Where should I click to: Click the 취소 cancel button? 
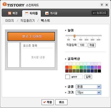[61, 102]
